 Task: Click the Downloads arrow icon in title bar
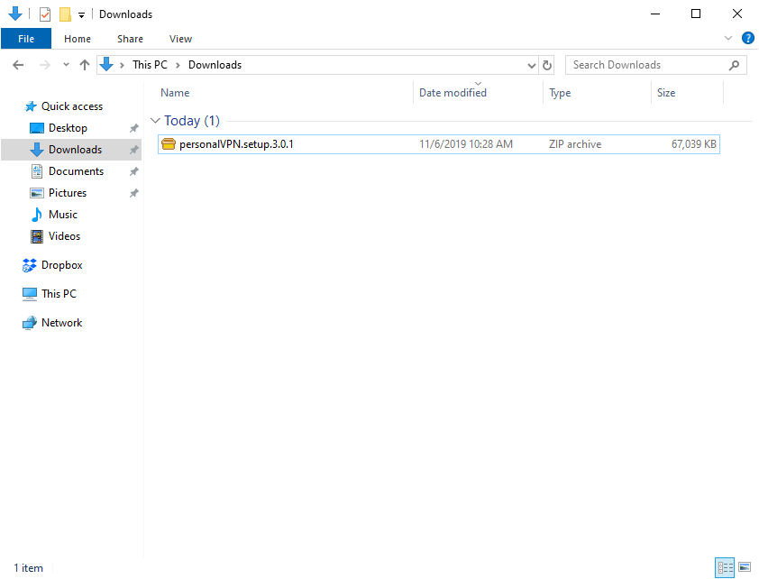tap(15, 14)
